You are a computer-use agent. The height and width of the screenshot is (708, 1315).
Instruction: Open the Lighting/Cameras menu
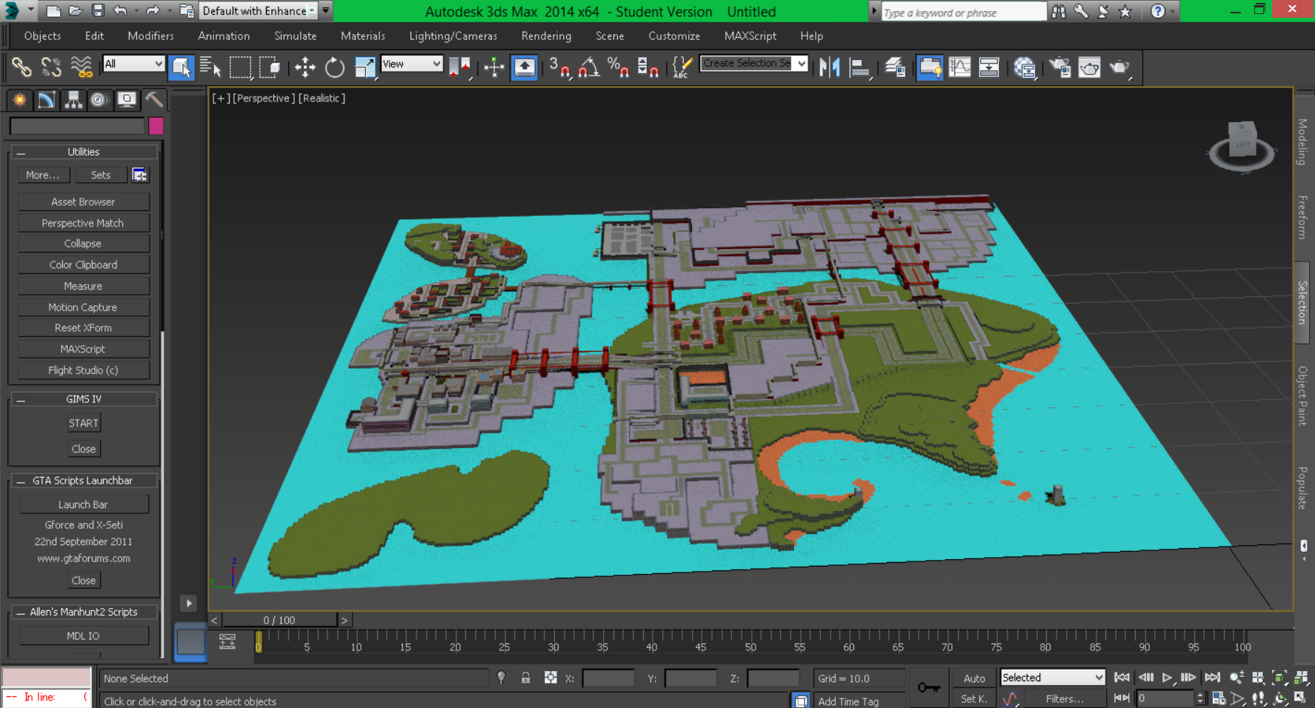tap(453, 36)
